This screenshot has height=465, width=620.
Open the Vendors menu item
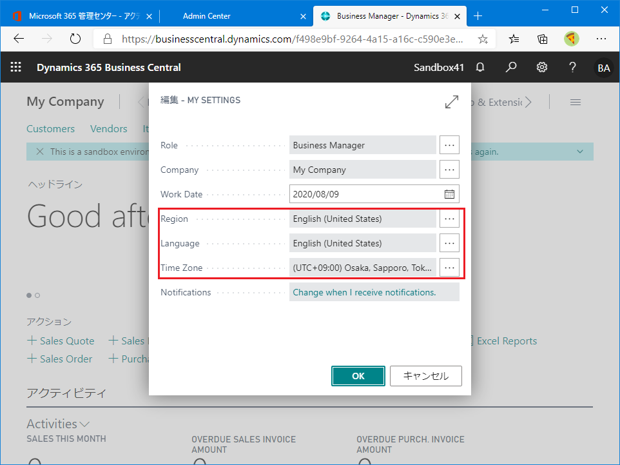tap(109, 128)
